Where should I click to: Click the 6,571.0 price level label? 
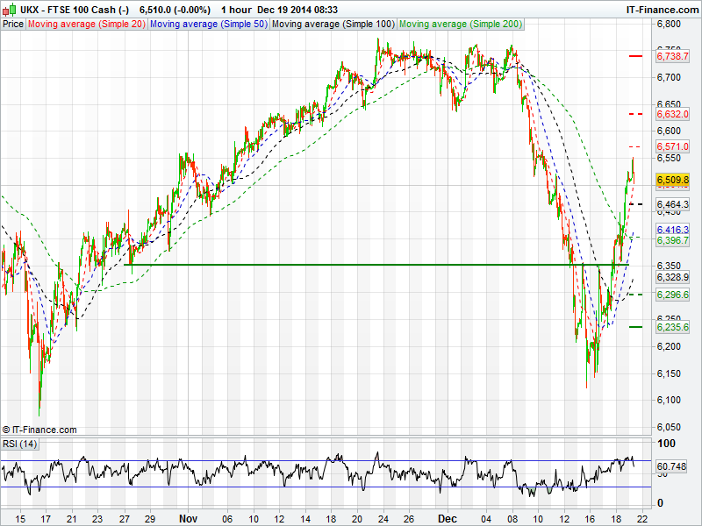click(672, 146)
